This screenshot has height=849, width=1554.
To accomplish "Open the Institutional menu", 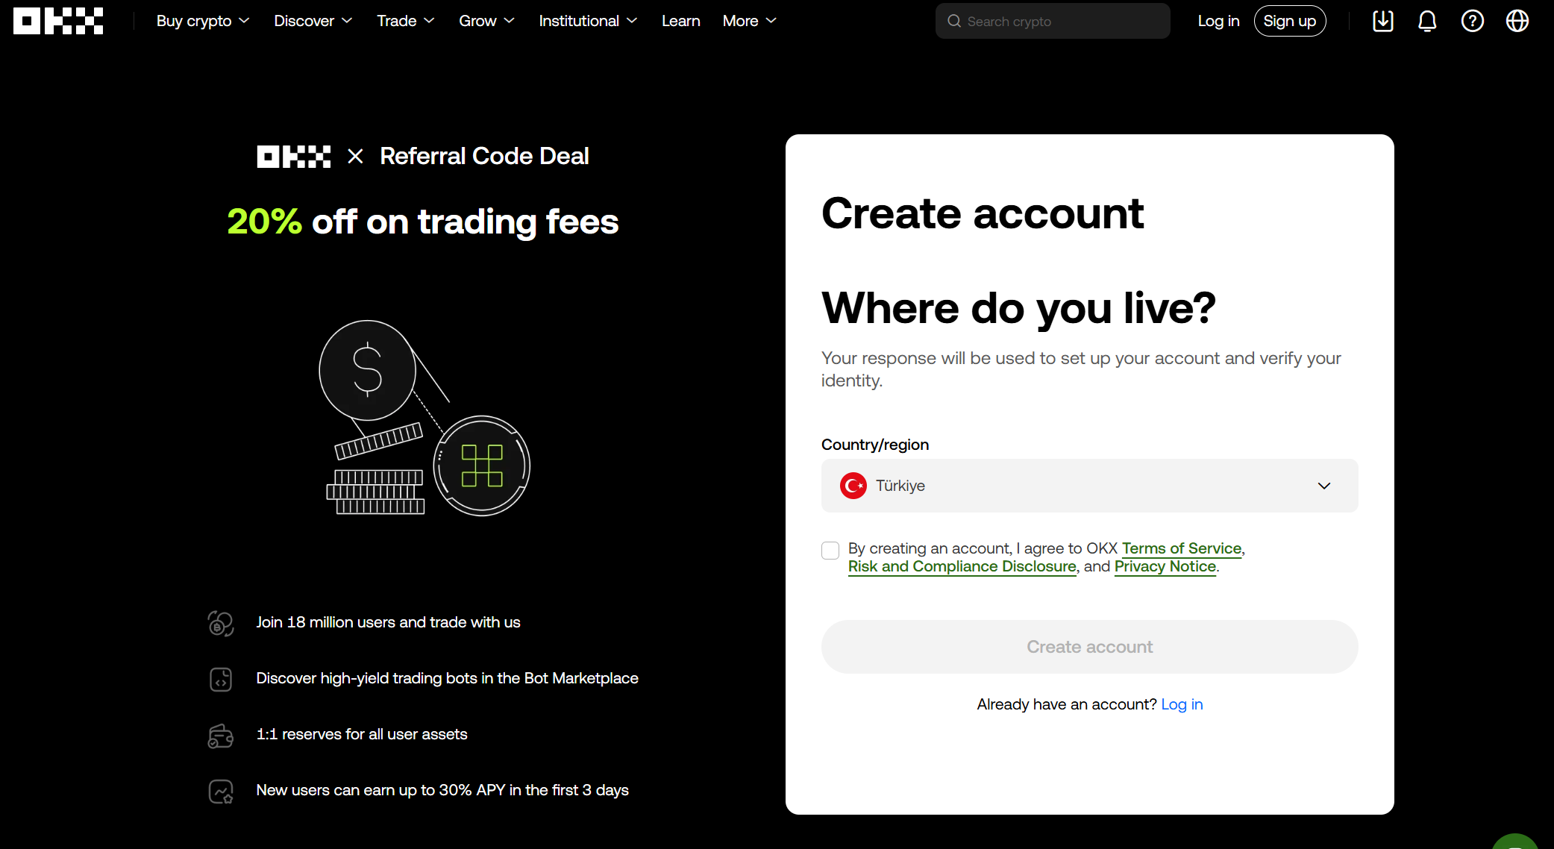I will click(587, 21).
